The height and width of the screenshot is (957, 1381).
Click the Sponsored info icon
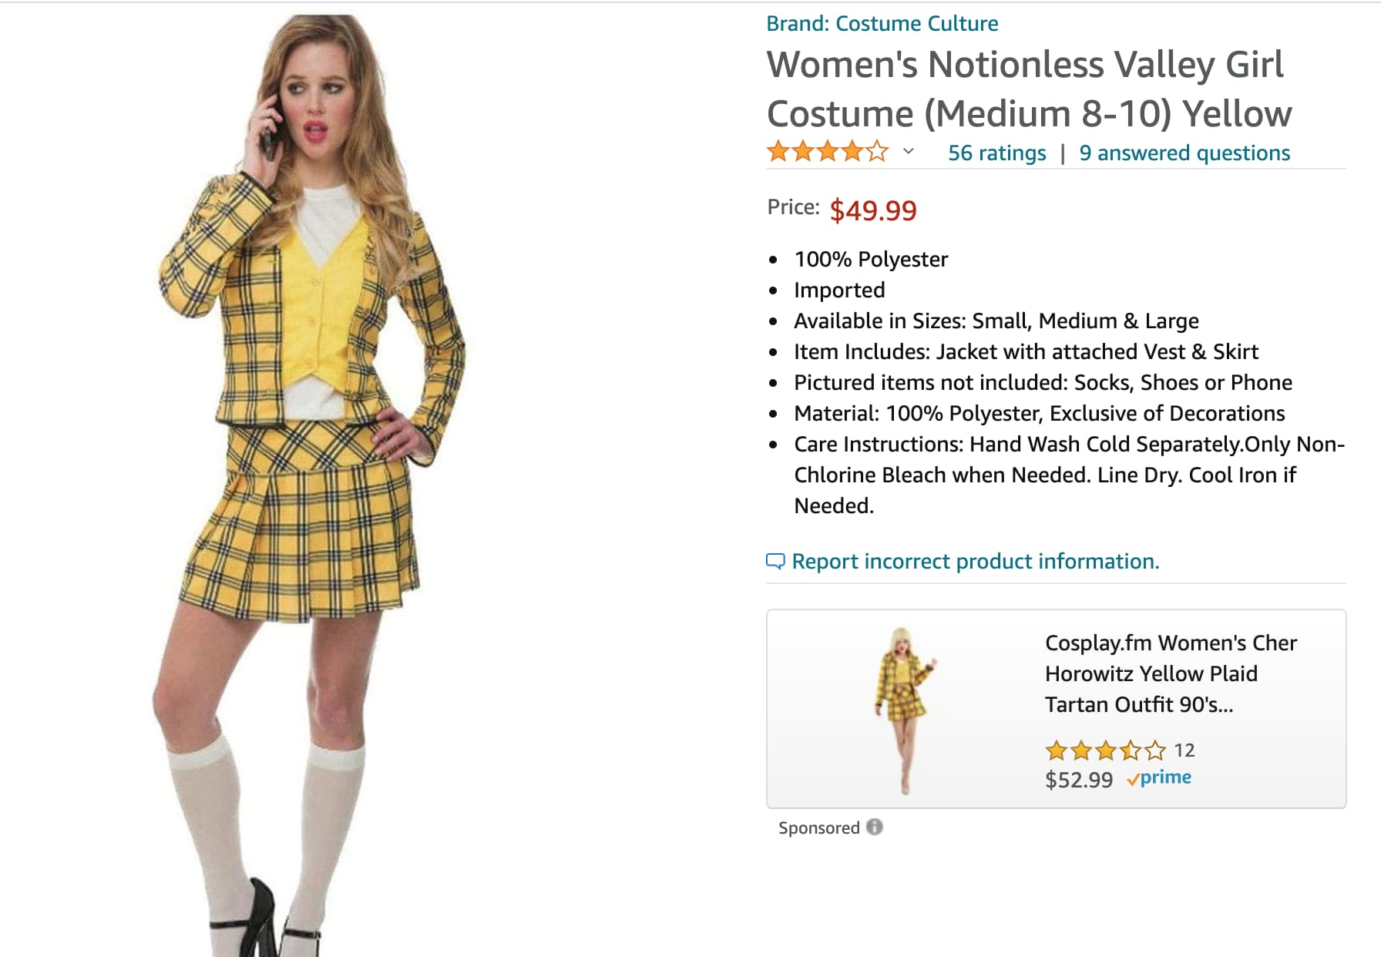coord(875,828)
